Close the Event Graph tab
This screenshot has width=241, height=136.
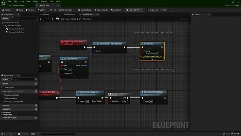point(97,15)
